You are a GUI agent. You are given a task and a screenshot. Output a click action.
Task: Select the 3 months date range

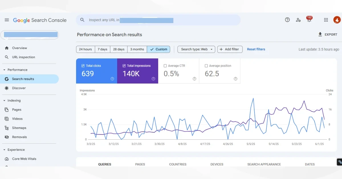137,49
